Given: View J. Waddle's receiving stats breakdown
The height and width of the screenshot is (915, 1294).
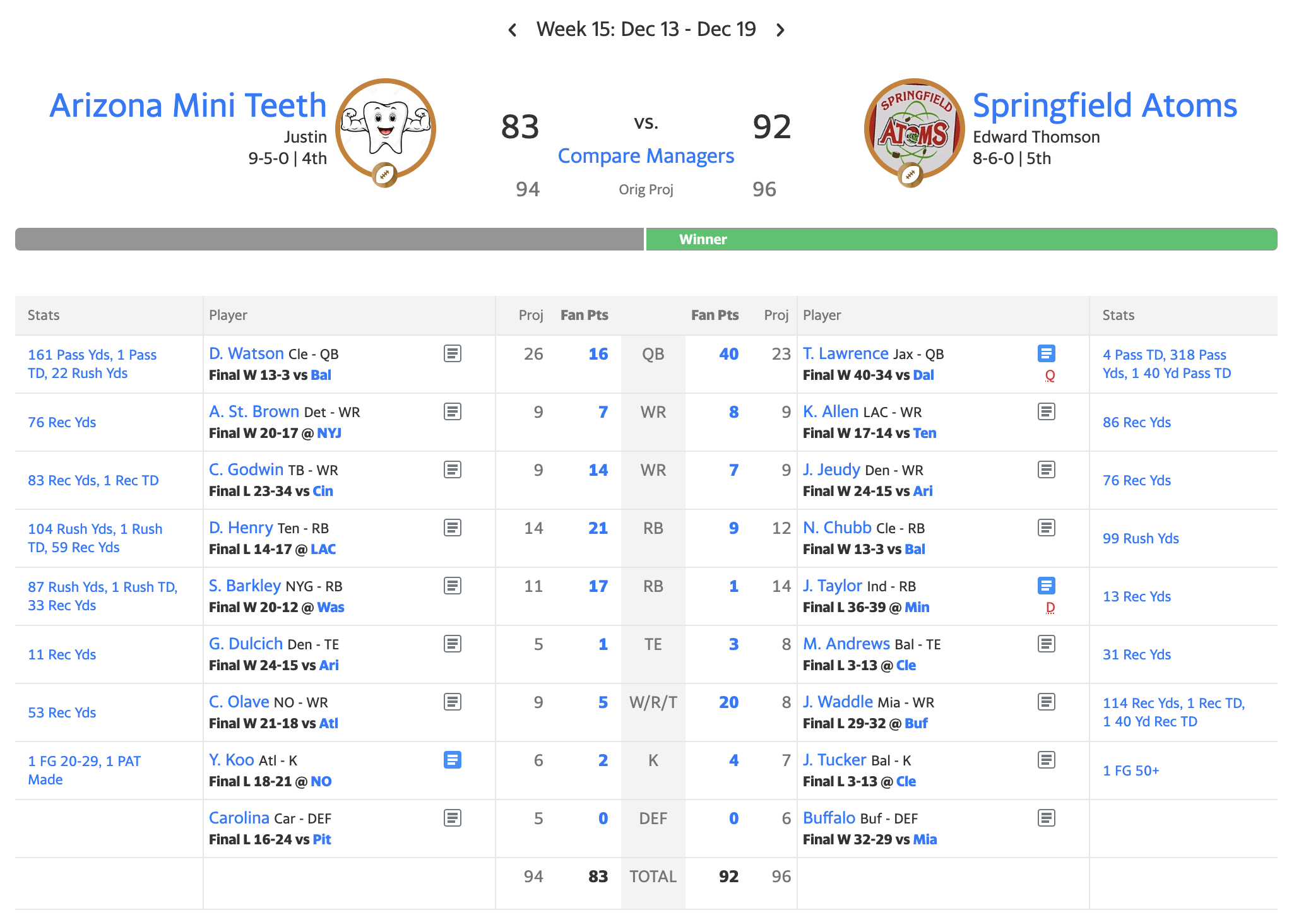Looking at the screenshot, I should [x=1173, y=712].
